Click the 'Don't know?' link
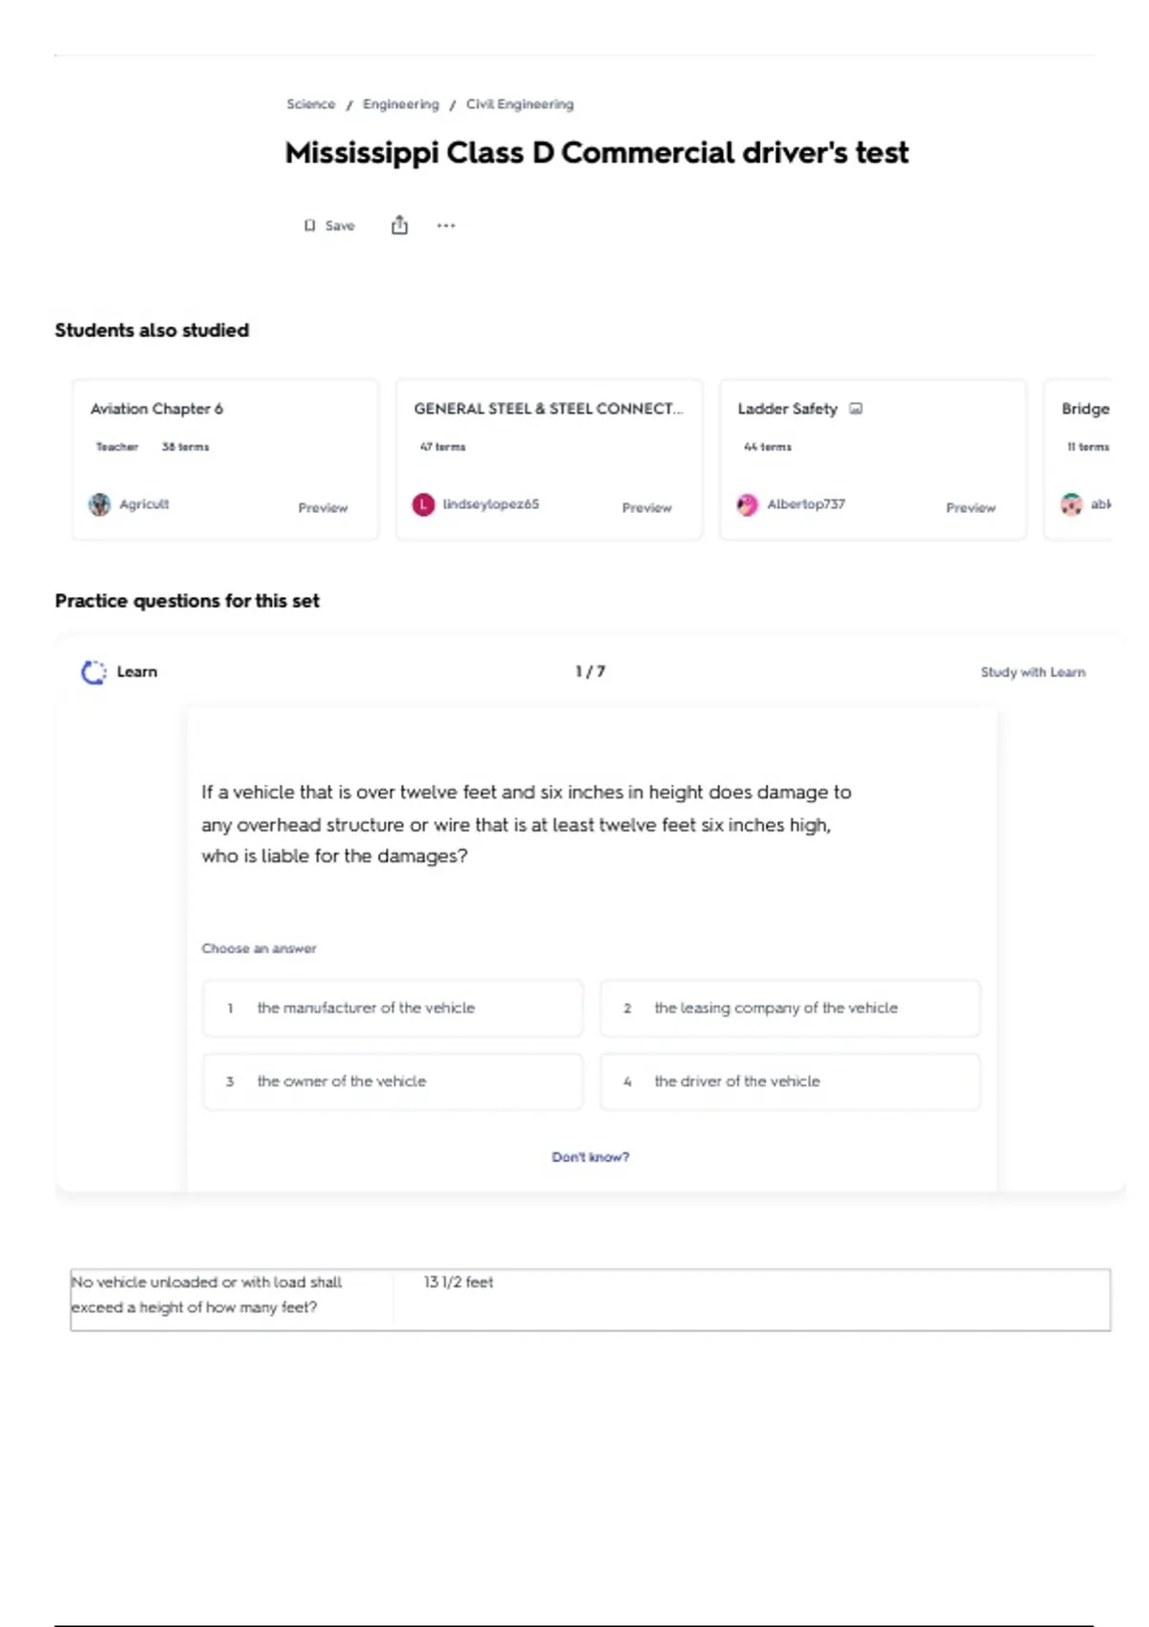Image resolution: width=1149 pixels, height=1627 pixels. [x=590, y=1157]
